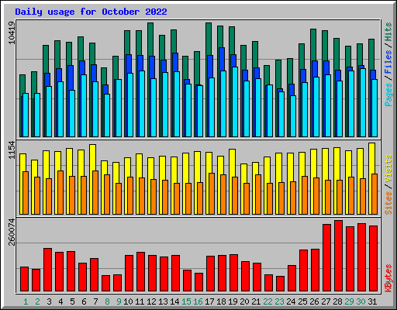Click day 15 on the x-axis
The image size is (397, 310).
tap(186, 301)
